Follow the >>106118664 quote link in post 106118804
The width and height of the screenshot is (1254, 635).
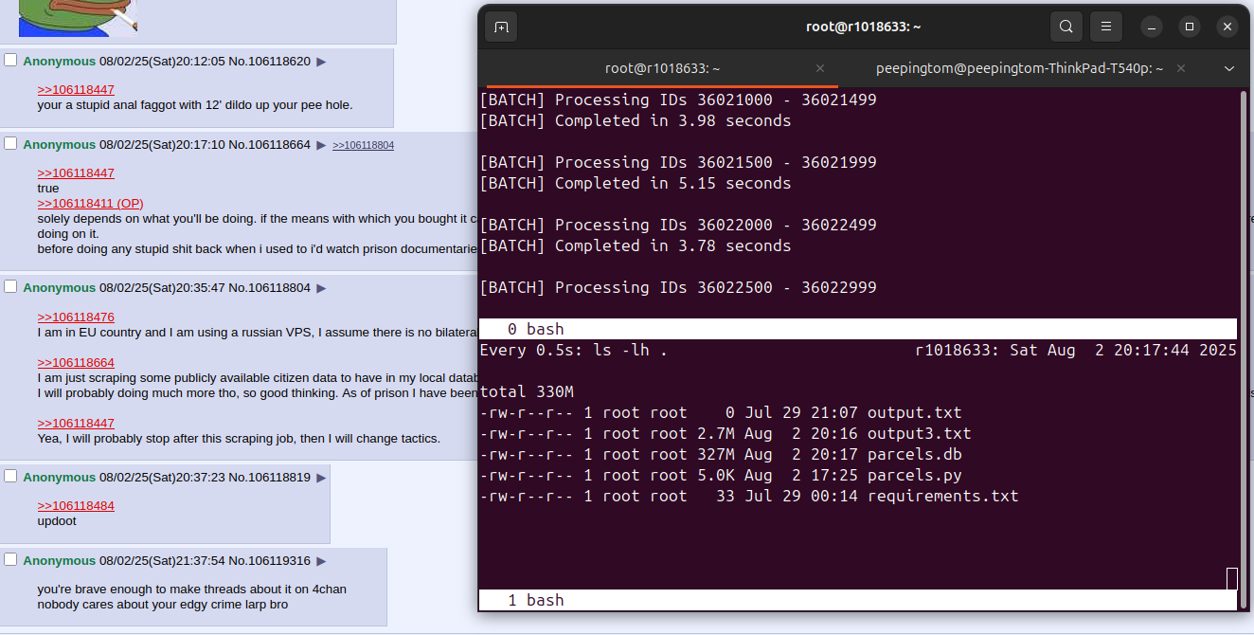tap(76, 363)
